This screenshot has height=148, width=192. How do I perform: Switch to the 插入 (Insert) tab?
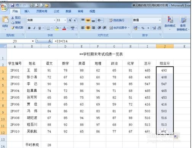point(27,11)
